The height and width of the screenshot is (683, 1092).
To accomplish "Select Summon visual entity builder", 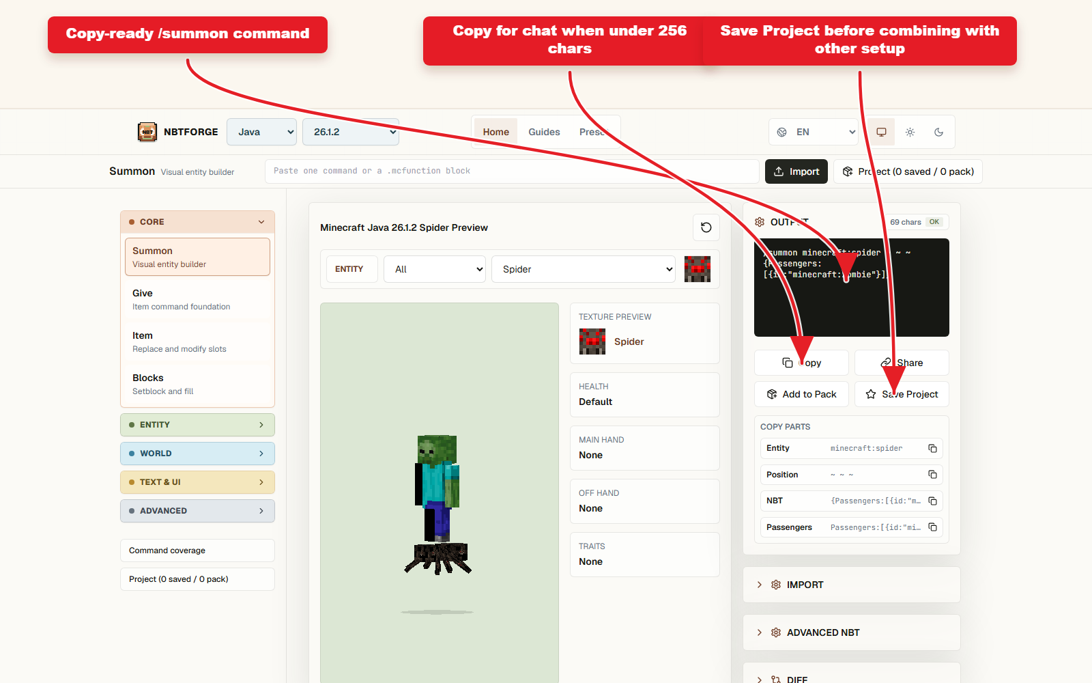I will click(x=197, y=257).
